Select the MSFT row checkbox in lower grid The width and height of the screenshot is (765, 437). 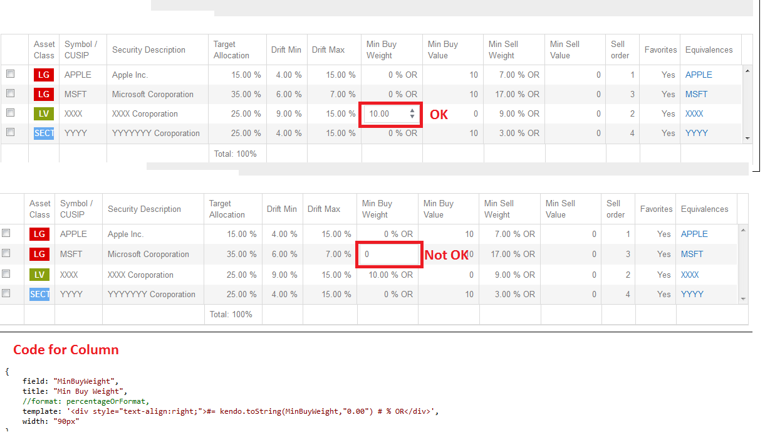point(6,253)
